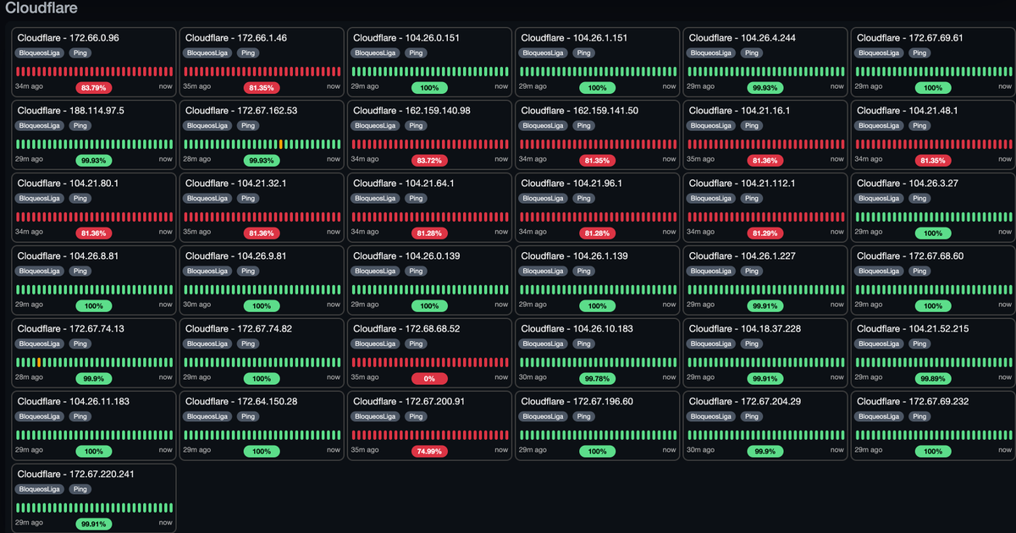Click the 81.28% badge for 104.21.96.1
Screen dimensions: 1016x533
(x=597, y=233)
